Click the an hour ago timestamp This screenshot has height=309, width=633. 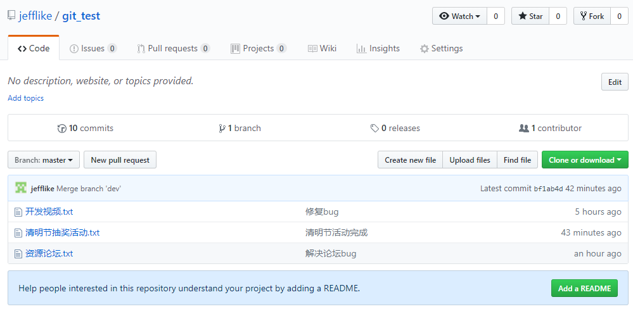598,254
